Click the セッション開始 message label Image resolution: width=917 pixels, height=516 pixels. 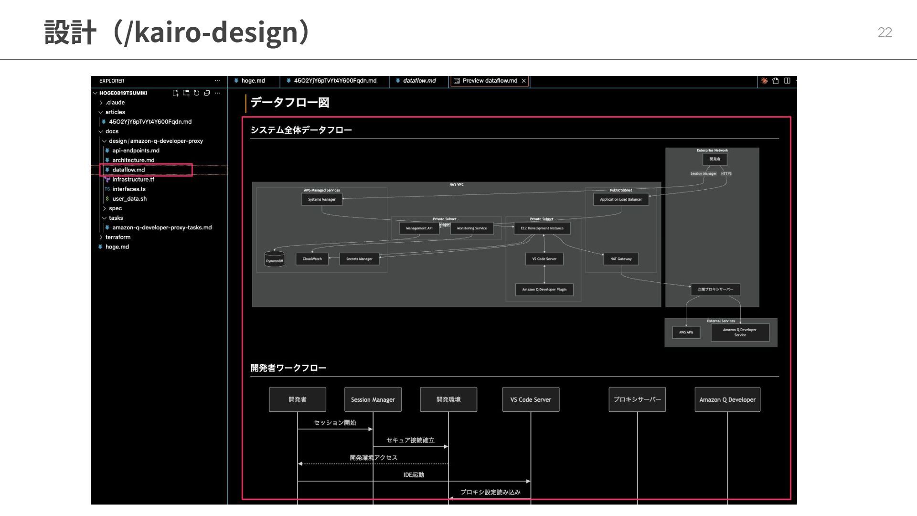[335, 423]
